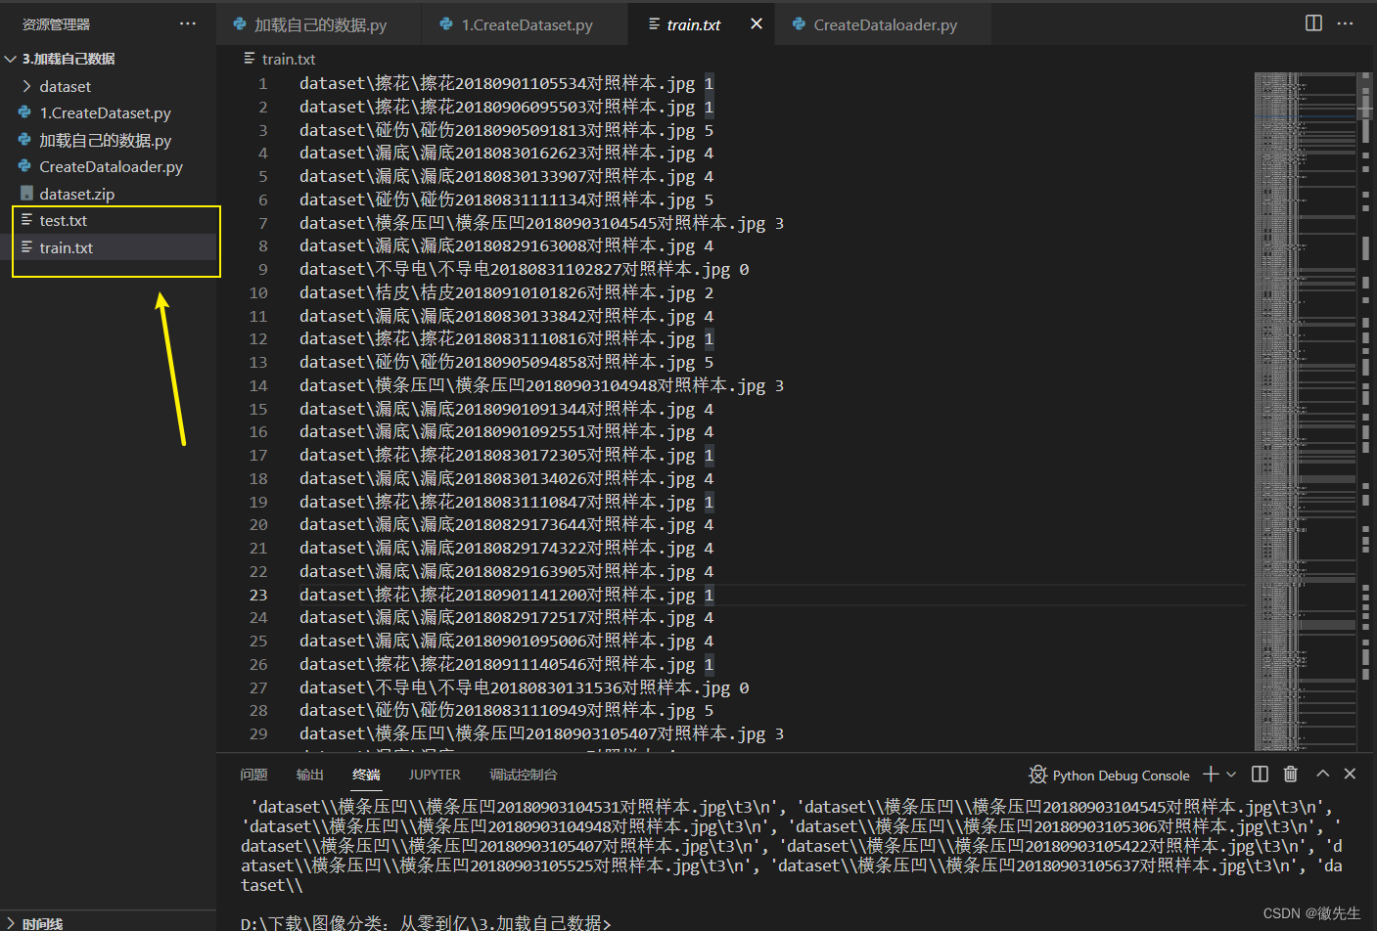Click the terminal prompt line

pos(426,923)
